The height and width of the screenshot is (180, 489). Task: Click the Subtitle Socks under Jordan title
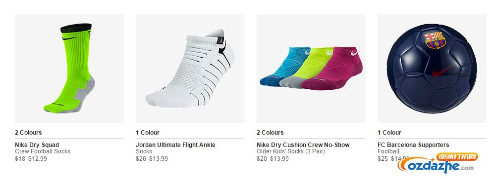[144, 151]
